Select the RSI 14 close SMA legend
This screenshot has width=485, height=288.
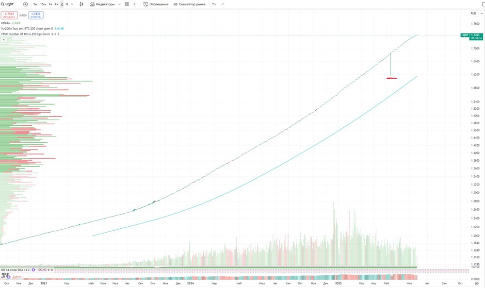(x=15, y=270)
